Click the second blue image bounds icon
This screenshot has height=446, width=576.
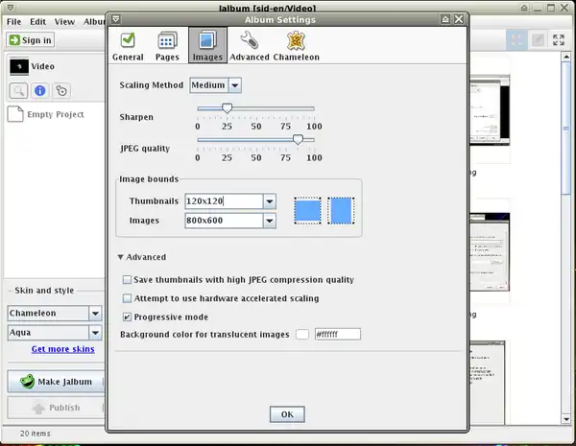[341, 211]
